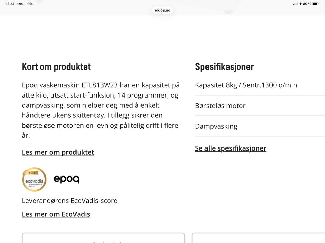Click the EcoVadis gold badge icon
This screenshot has height=243, width=325.
[34, 180]
